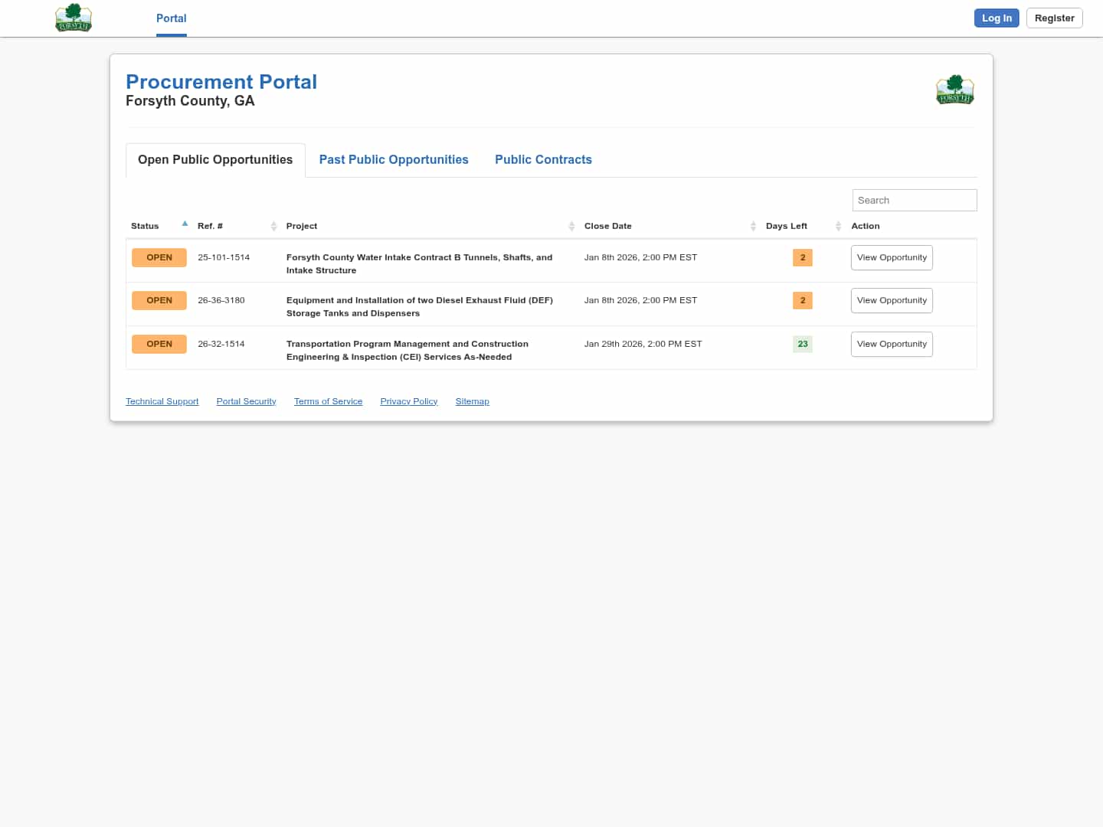The image size is (1103, 827).
Task: Open the Privacy Policy footer link
Action: point(408,401)
